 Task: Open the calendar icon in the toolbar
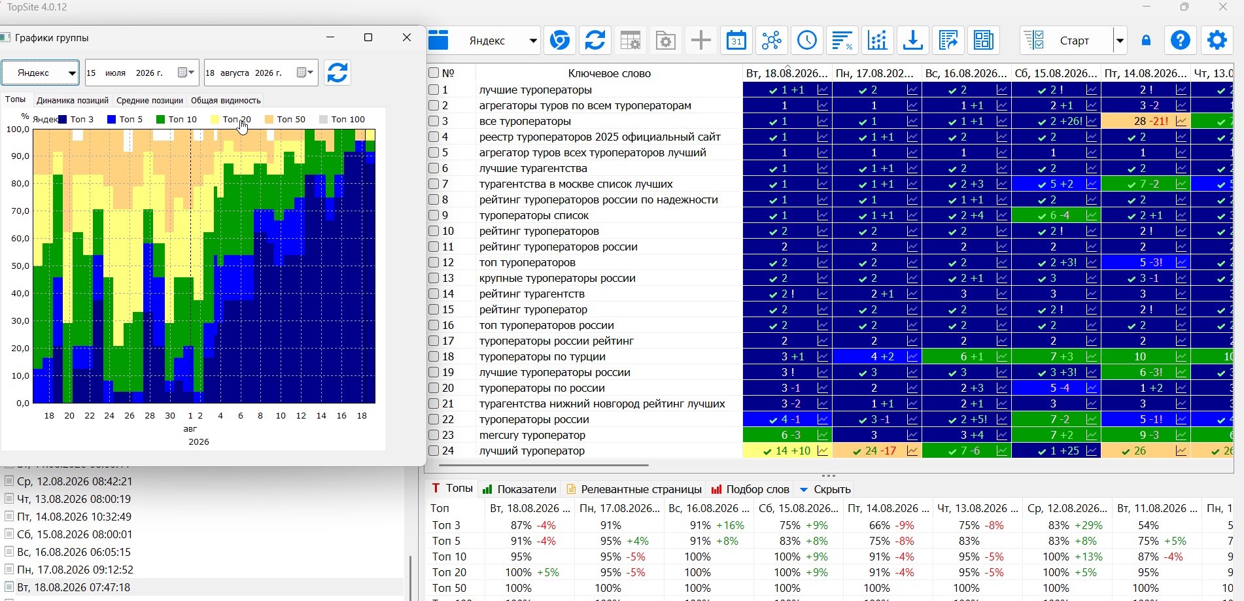pos(736,41)
